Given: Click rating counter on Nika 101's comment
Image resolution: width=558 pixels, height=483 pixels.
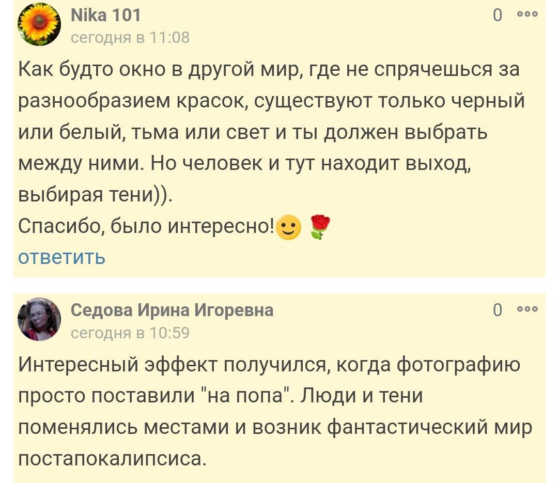Looking at the screenshot, I should (497, 15).
